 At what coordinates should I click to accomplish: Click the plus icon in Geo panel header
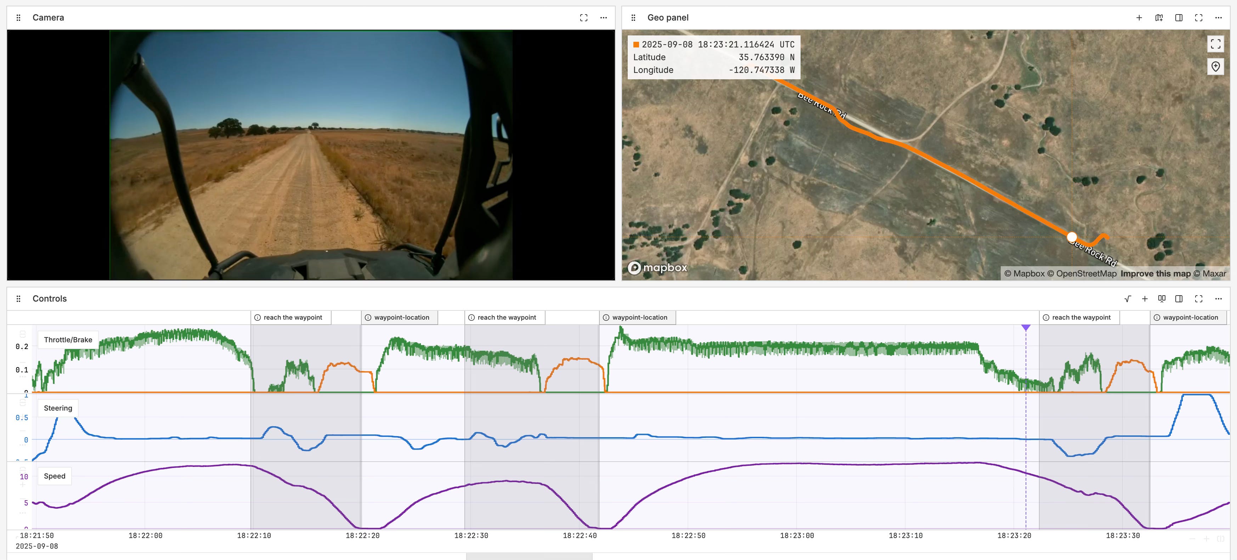coord(1139,18)
